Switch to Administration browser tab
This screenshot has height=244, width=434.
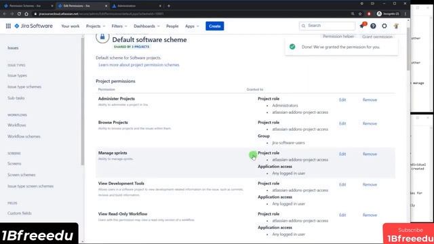[136, 6]
